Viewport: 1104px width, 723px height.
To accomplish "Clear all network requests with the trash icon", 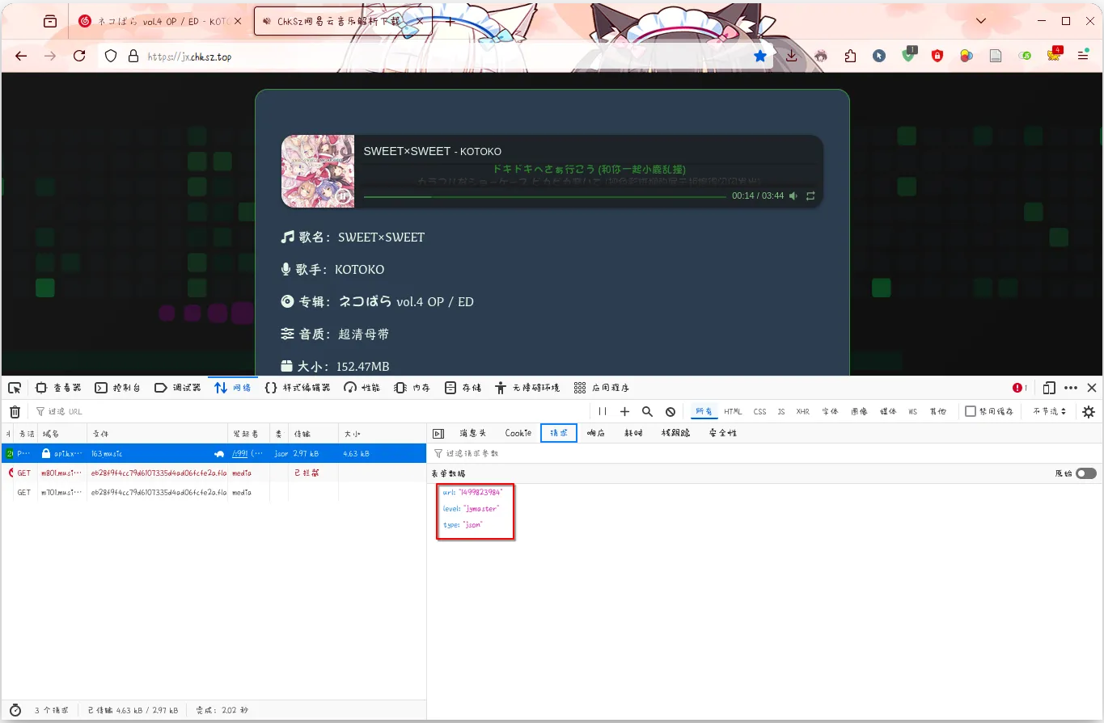I will click(14, 411).
